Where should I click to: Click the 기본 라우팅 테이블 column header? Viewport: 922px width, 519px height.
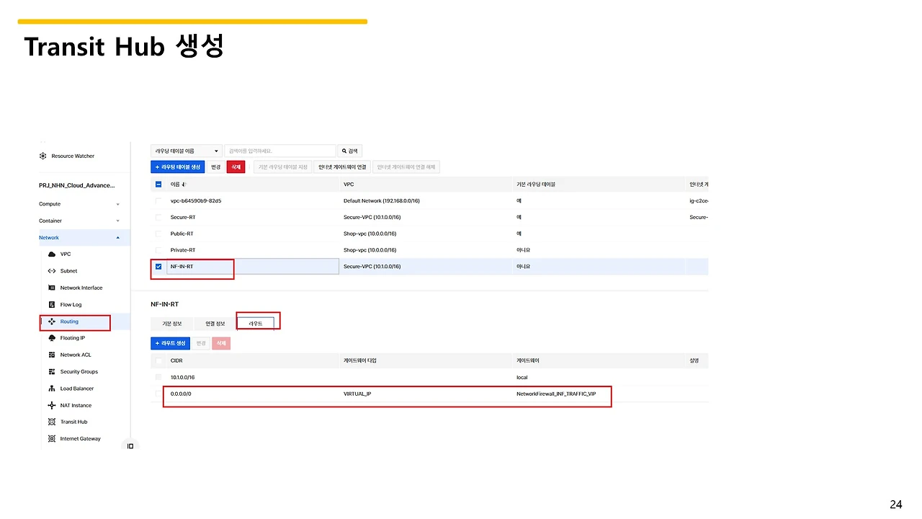[x=536, y=185]
